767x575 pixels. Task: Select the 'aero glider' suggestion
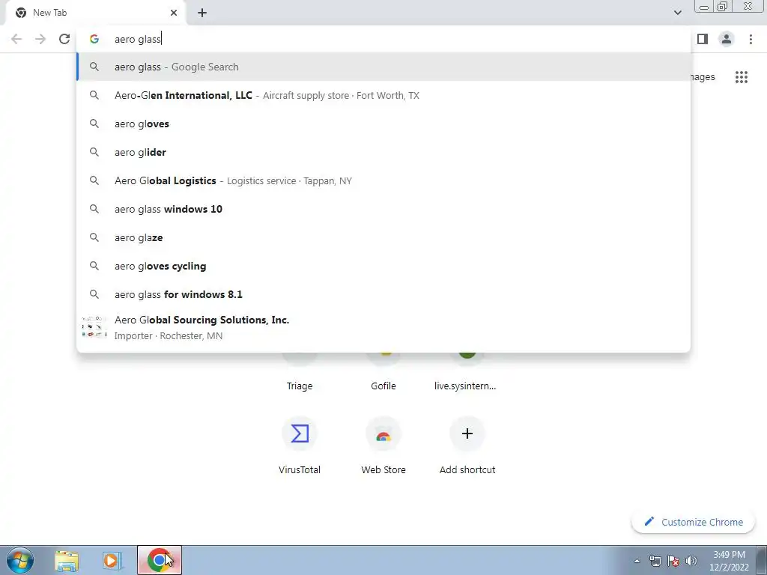[x=383, y=152]
